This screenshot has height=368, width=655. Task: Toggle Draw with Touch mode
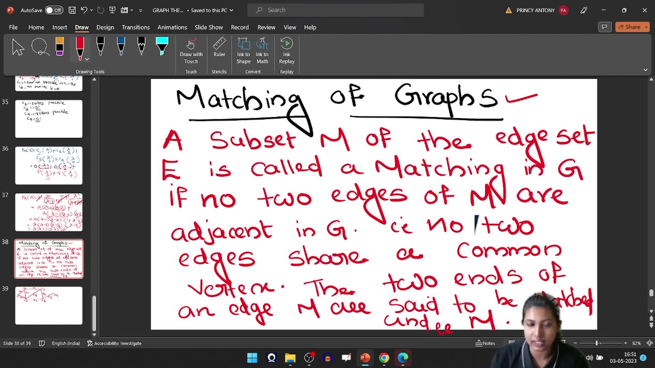tap(191, 50)
